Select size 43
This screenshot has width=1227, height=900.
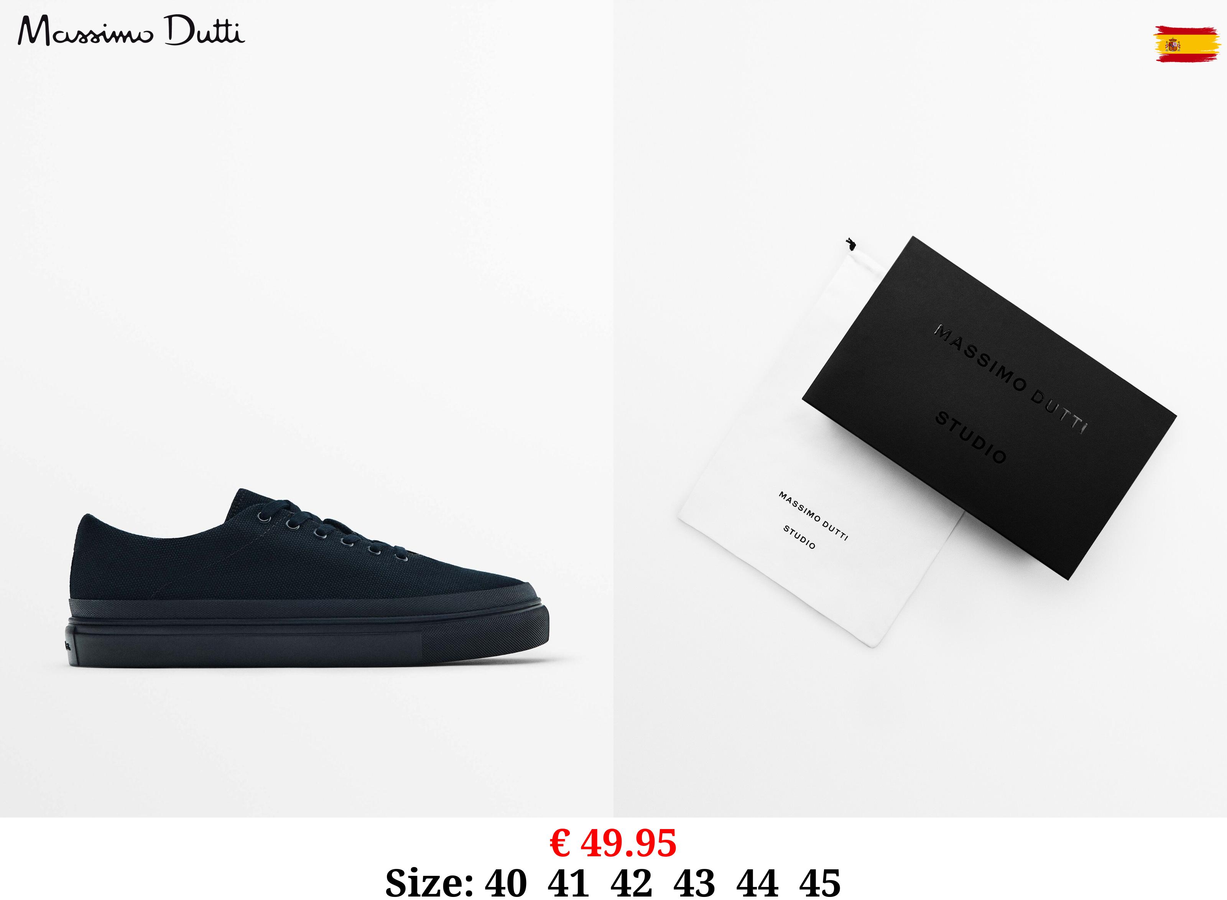[694, 882]
